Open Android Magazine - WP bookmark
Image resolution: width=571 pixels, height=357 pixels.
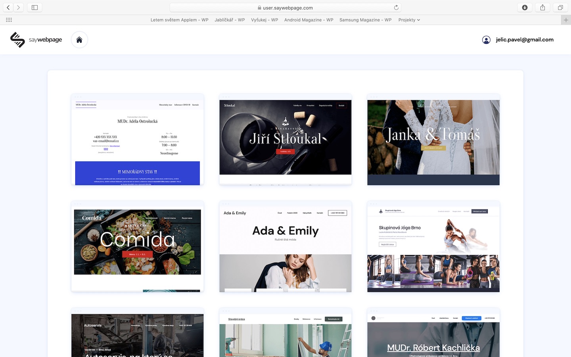coord(308,20)
